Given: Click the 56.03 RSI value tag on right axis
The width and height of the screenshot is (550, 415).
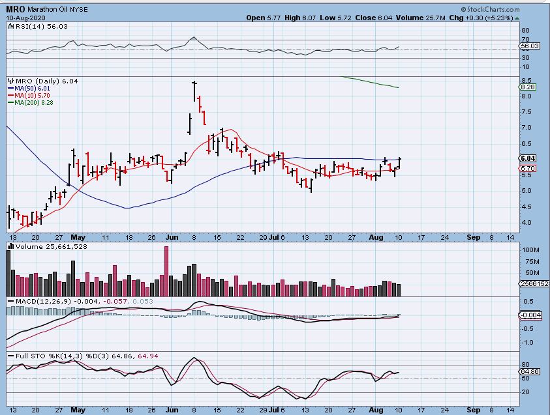Looking at the screenshot, I should (530, 46).
